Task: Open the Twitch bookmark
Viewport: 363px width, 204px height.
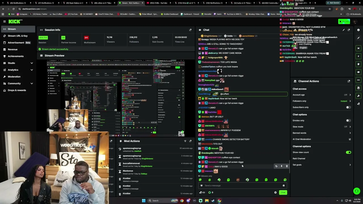Action: [218, 14]
